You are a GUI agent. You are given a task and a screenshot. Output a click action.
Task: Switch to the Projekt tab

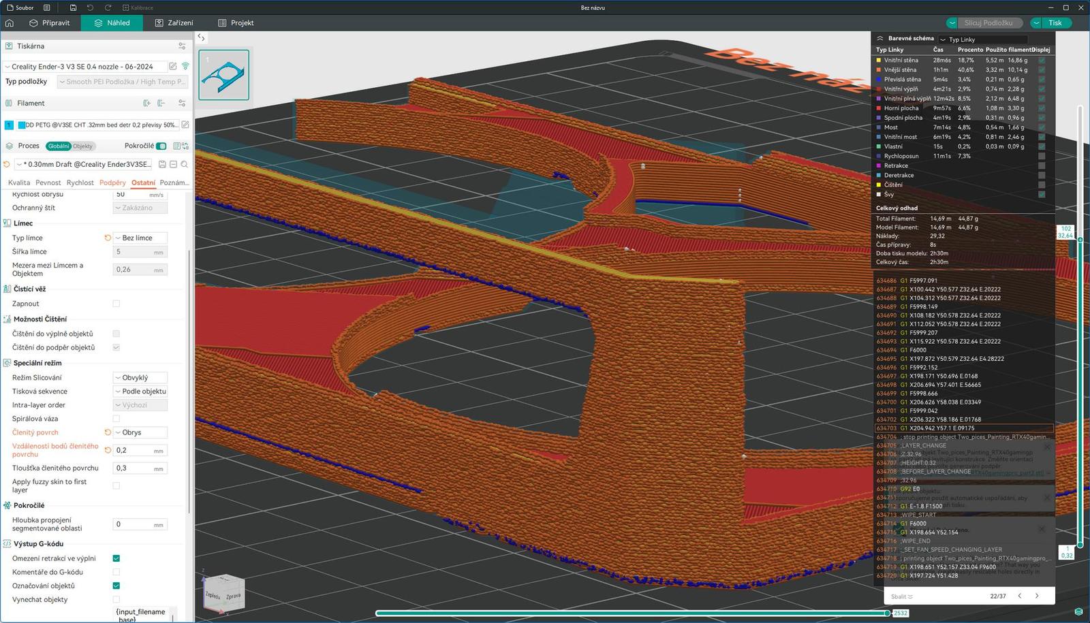tap(236, 22)
